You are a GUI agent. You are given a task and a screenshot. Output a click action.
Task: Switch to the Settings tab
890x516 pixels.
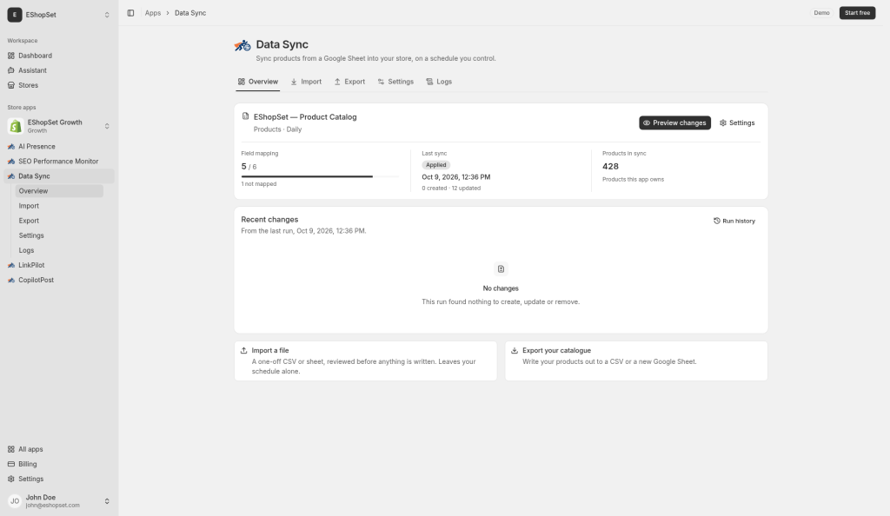pos(395,82)
